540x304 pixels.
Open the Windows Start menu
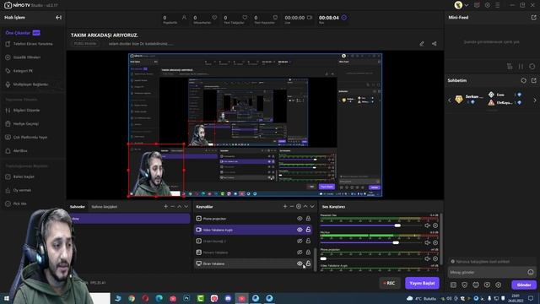click(x=7, y=298)
